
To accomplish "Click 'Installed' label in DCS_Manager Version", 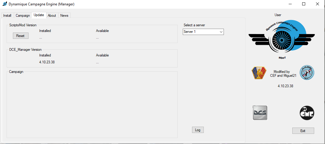I will pos(45,55).
